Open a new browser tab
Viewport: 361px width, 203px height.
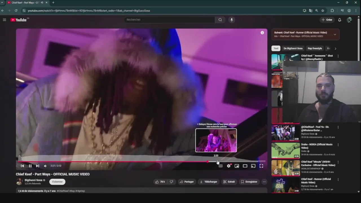point(53,3)
